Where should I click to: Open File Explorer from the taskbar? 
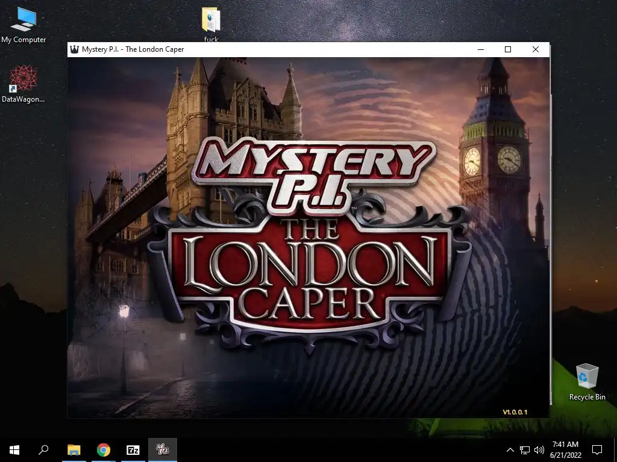pyautogui.click(x=74, y=450)
